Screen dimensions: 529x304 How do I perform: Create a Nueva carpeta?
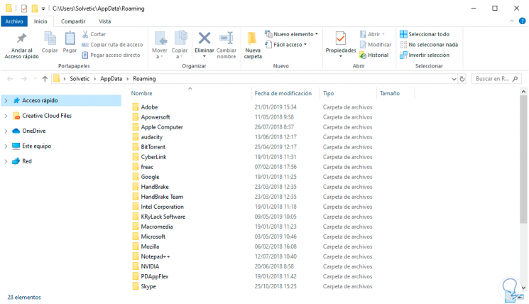pos(253,45)
